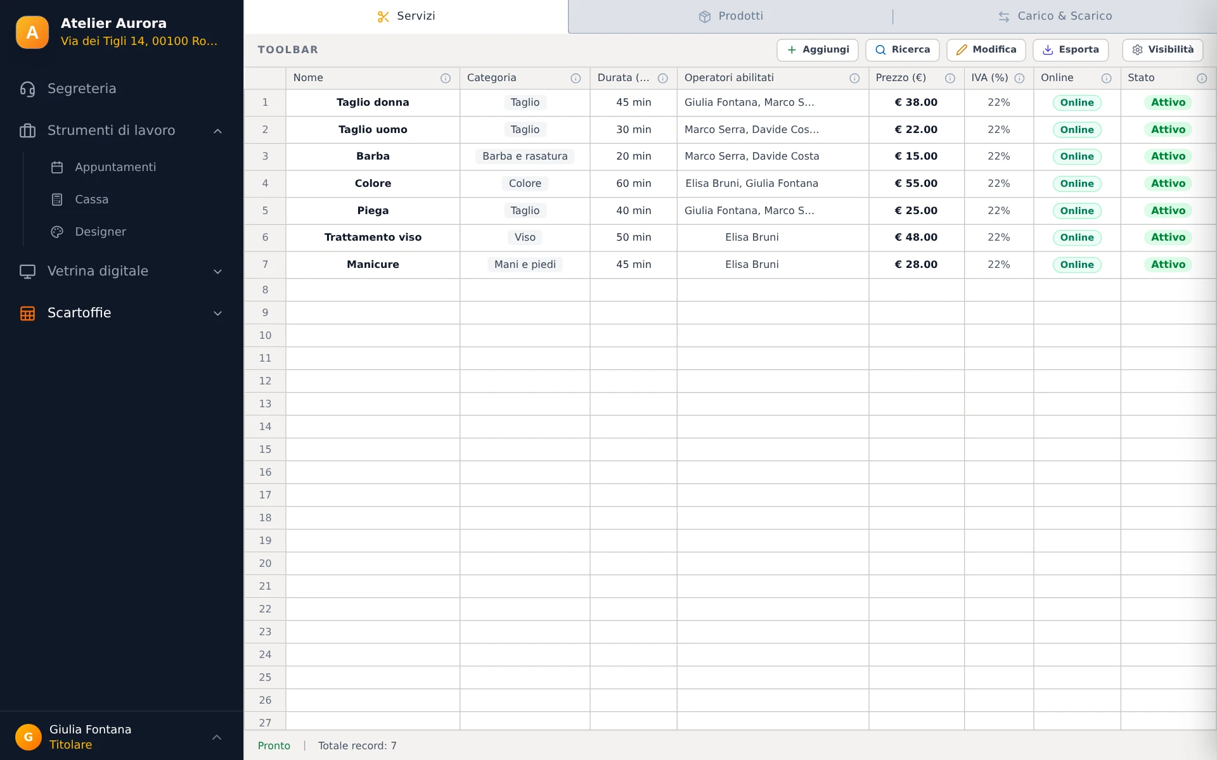This screenshot has width=1217, height=760.
Task: Click the Appuntamenti calendar icon
Action: pyautogui.click(x=57, y=167)
